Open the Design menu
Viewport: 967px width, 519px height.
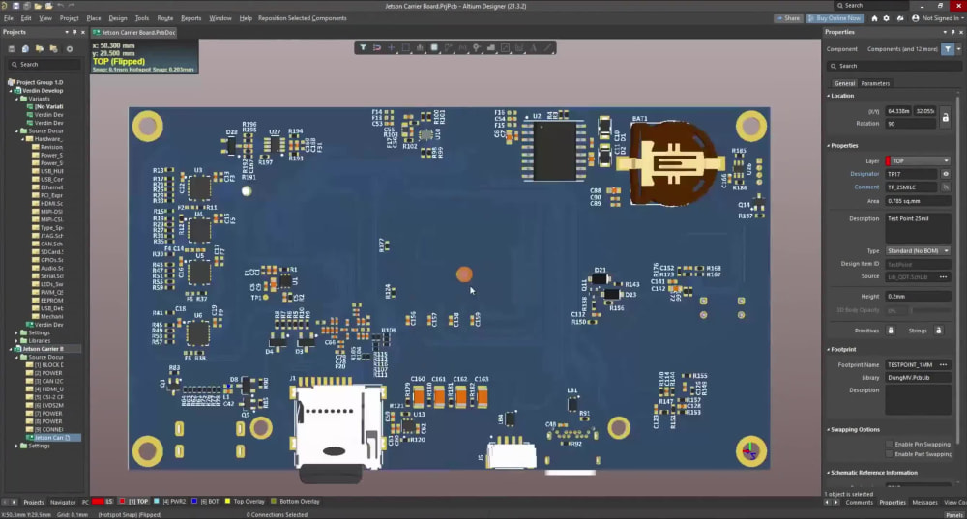pyautogui.click(x=118, y=18)
